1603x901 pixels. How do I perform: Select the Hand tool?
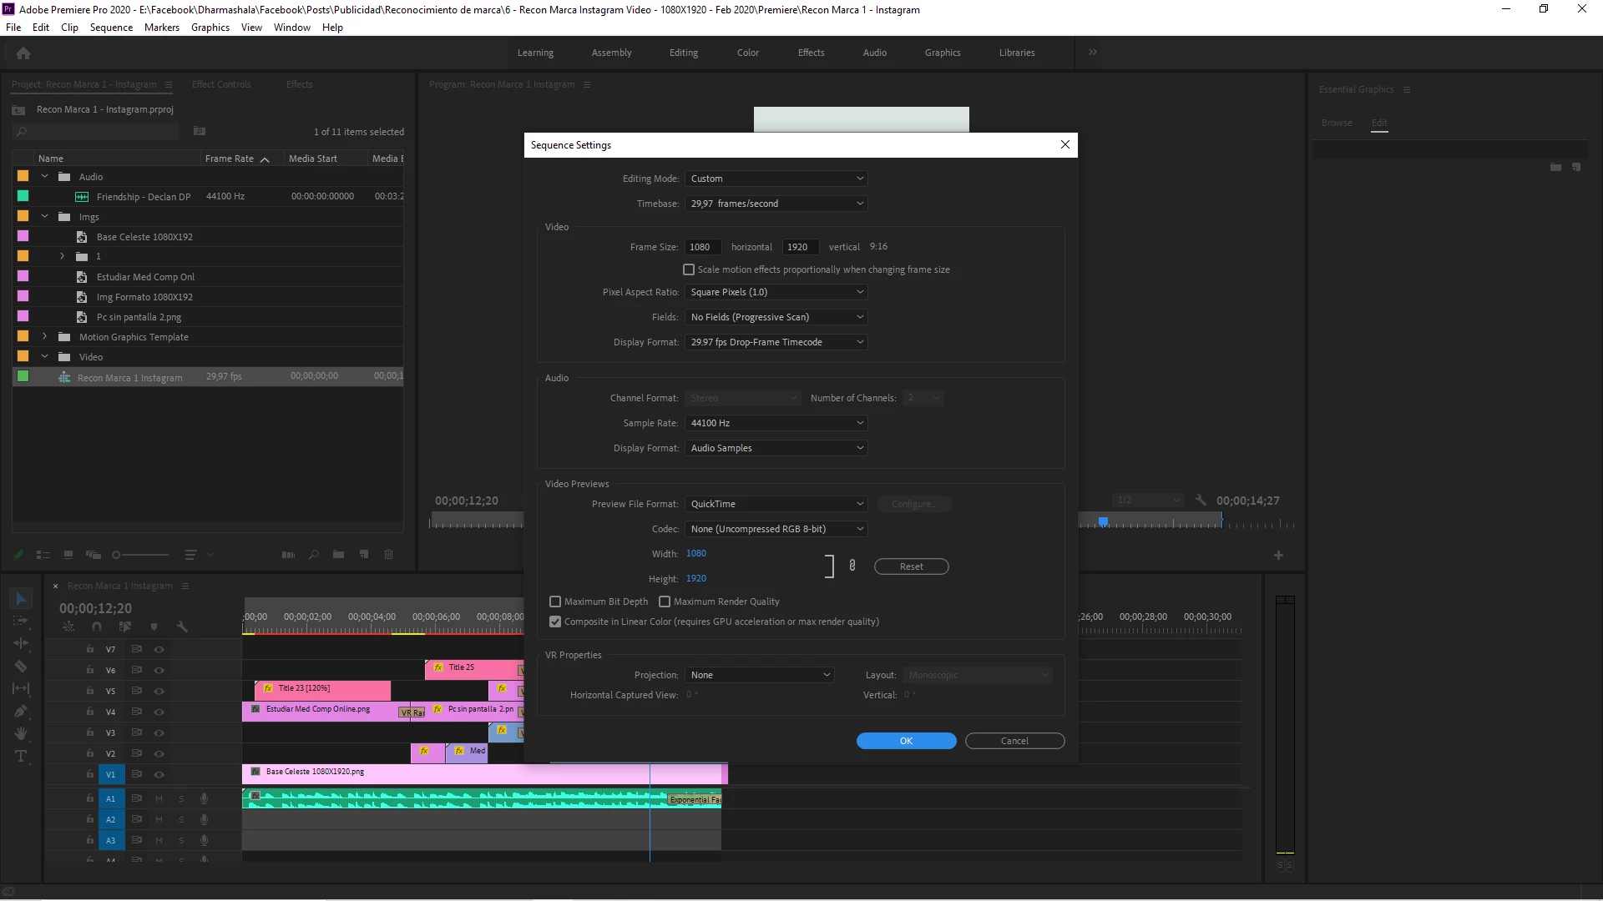[21, 733]
